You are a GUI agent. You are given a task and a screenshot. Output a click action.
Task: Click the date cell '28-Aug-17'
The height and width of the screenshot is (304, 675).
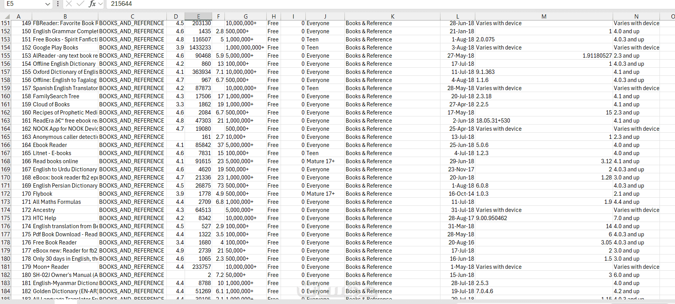pos(457,218)
